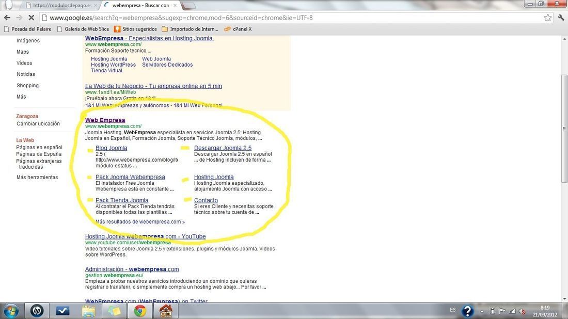The height and width of the screenshot is (319, 568).
Task: Filter by Páginas extranjeras traducidas
Action: (x=39, y=164)
